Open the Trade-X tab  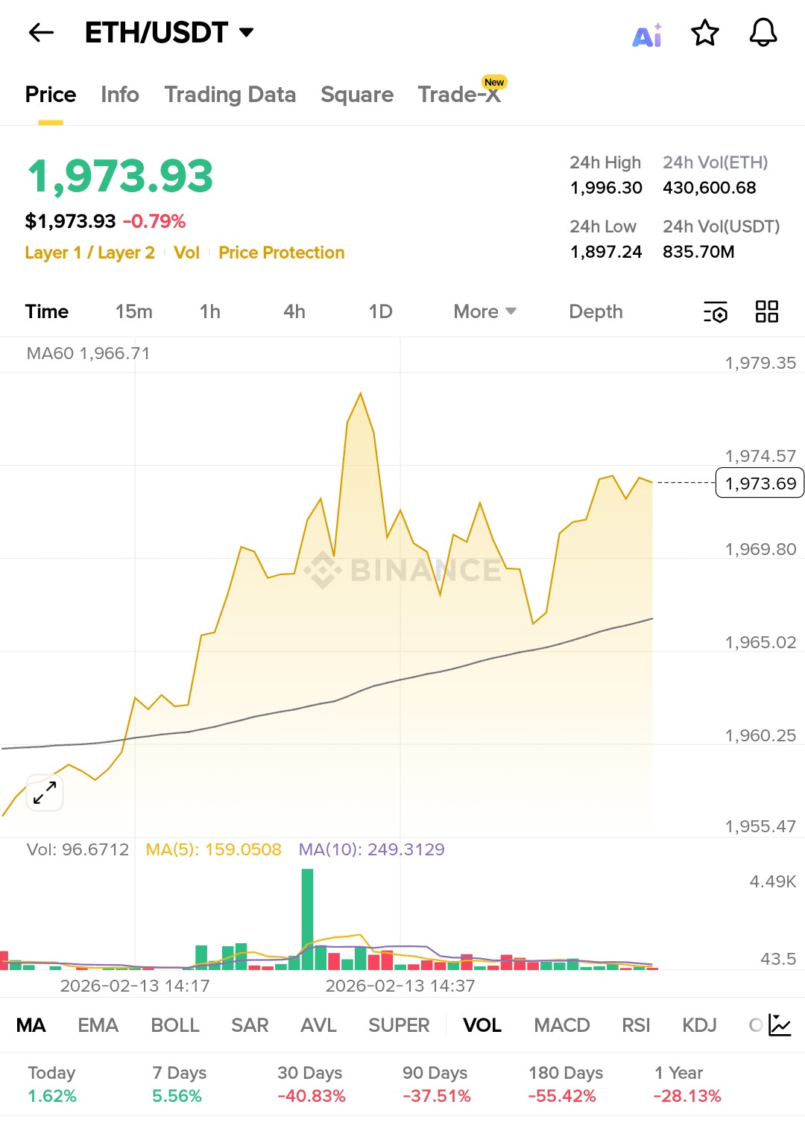click(x=460, y=94)
